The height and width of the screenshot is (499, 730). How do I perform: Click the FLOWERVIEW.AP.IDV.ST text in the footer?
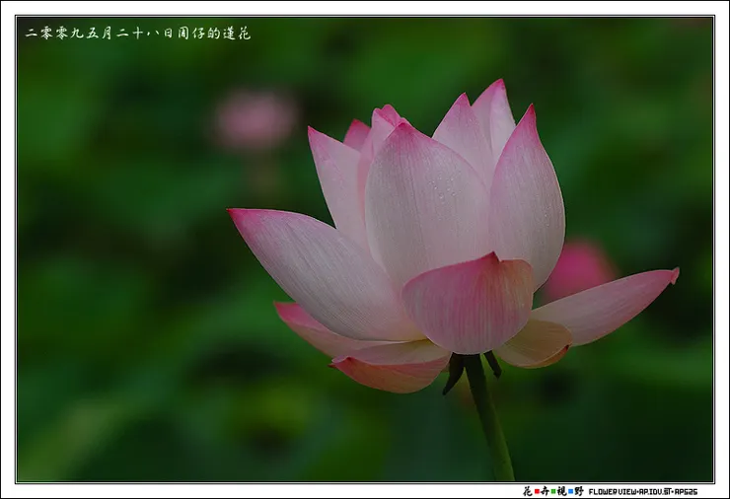pyautogui.click(x=629, y=491)
